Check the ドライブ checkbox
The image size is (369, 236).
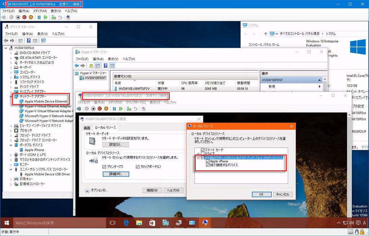point(203,153)
